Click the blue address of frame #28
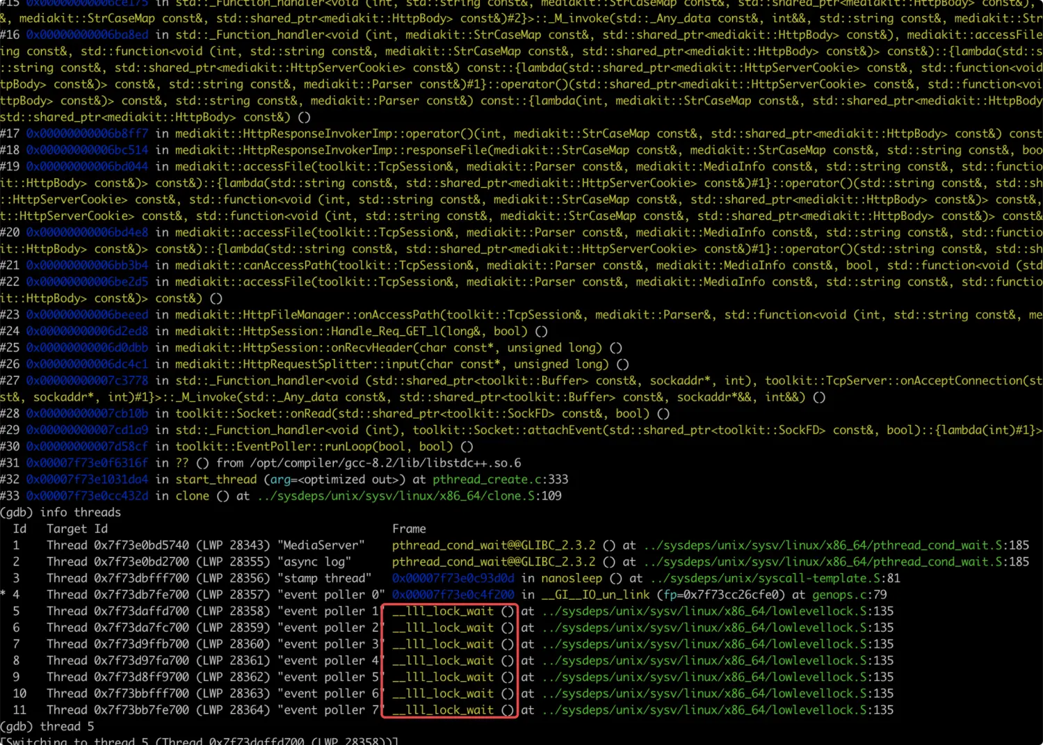Viewport: 1043px width, 745px height. (x=87, y=413)
